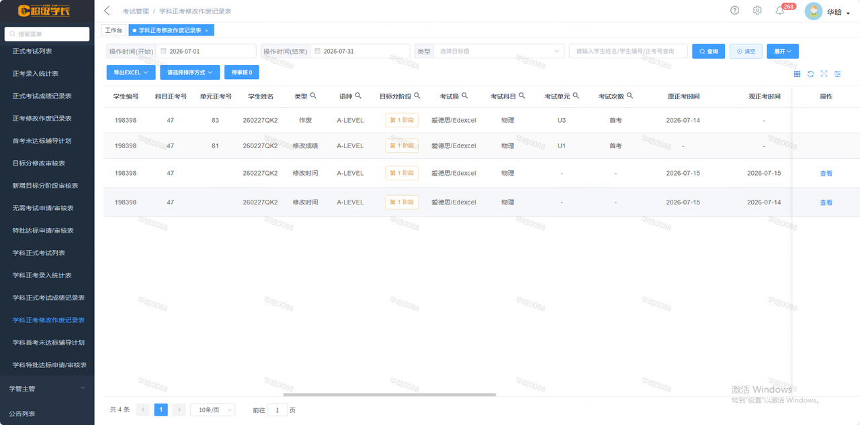Viewport: 860px width, 425px height.
Task: Refresh the table with the reload icon
Action: tap(811, 74)
